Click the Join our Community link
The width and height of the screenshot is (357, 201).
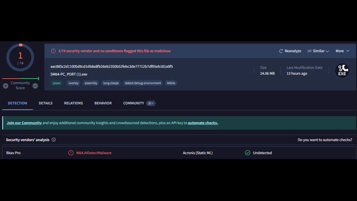[24, 123]
